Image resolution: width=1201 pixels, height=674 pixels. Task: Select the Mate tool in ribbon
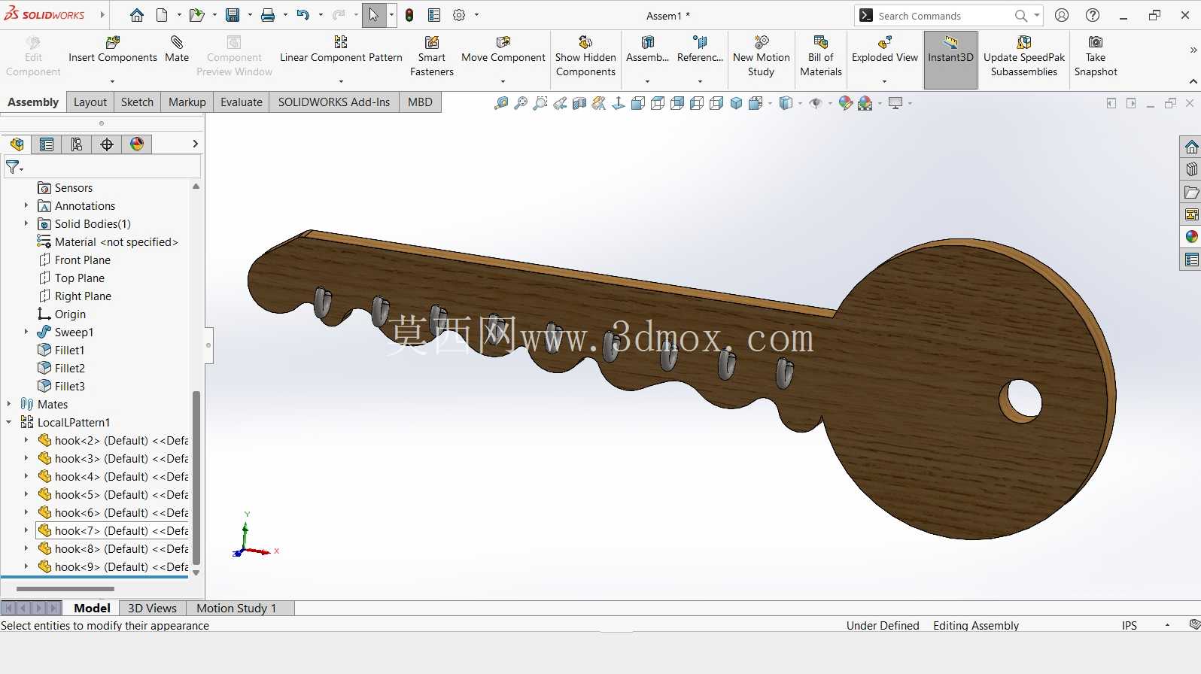point(177,50)
